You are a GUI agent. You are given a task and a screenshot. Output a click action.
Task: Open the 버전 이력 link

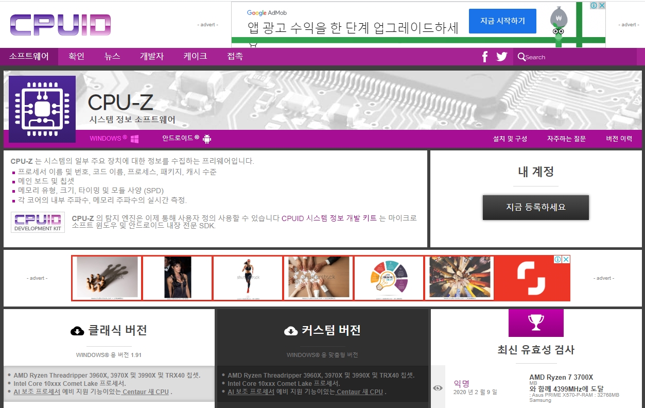coord(619,139)
